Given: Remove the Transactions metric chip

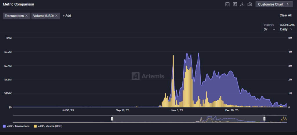Looking at the screenshot, I should [27, 16].
